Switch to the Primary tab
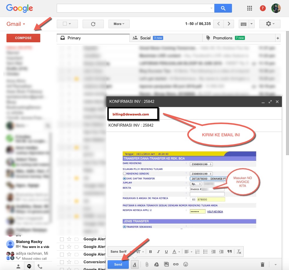This screenshot has height=270, width=289. 93,38
